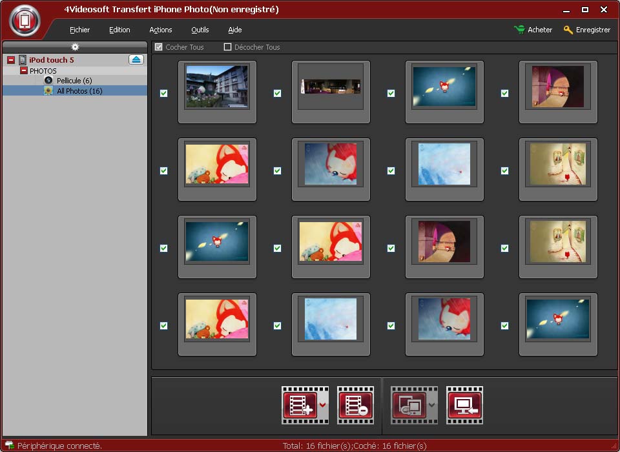Eject the iPod touch 5 device
This screenshot has height=452, width=620.
(136, 60)
